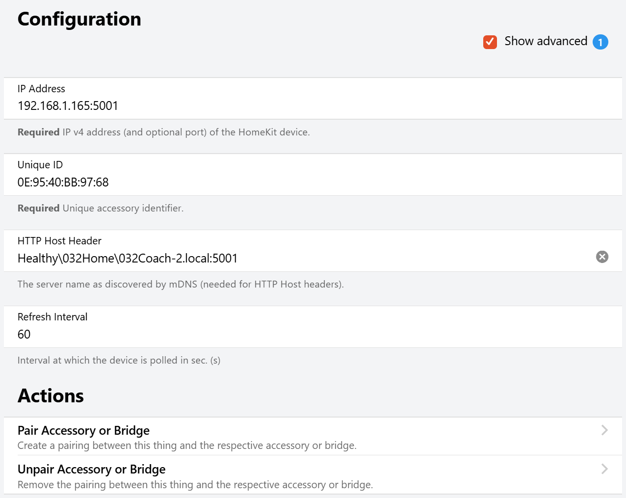The image size is (626, 498).
Task: Edit the HTTP Host Header text
Action: (x=128, y=259)
